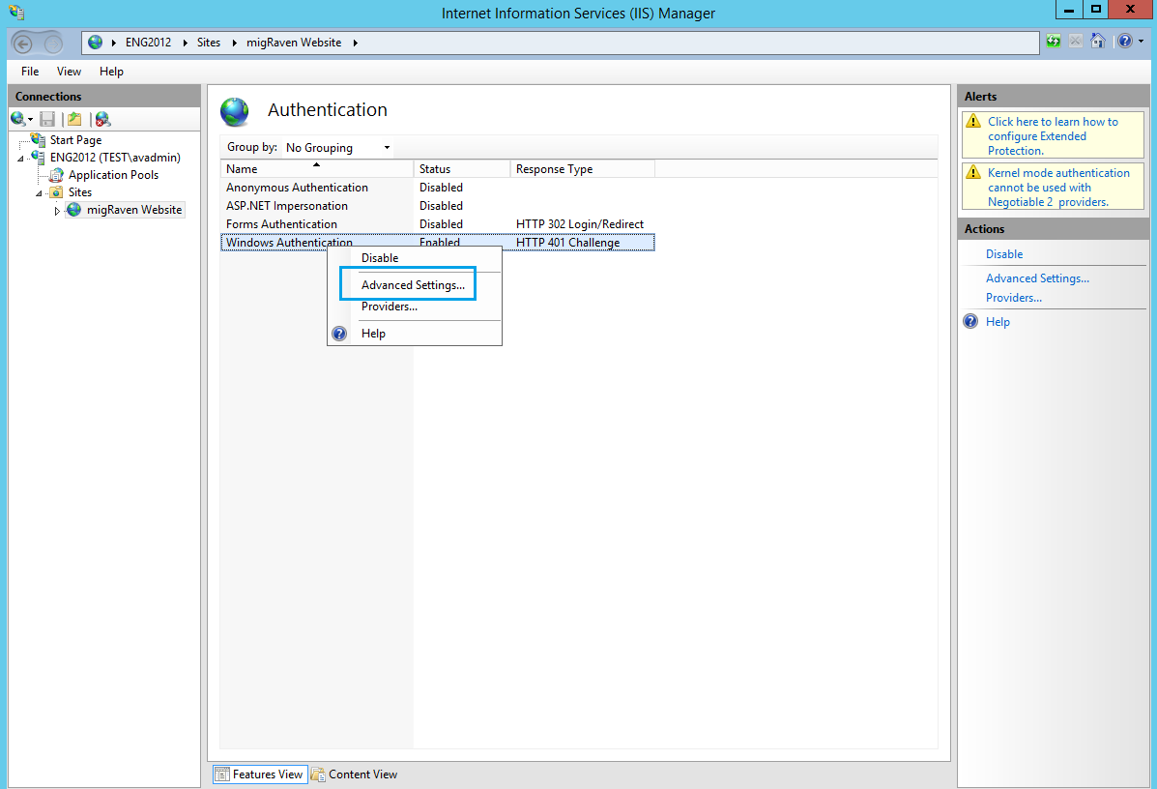This screenshot has height=789, width=1157.
Task: Select Application Pools in tree
Action: [114, 175]
